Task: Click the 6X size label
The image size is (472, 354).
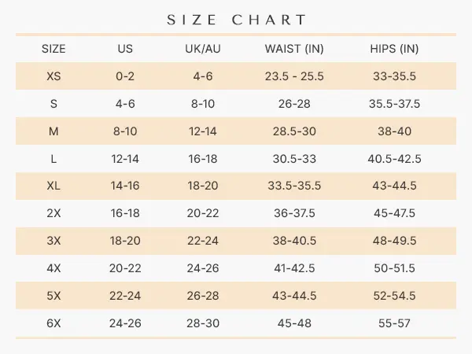Action: [53, 323]
